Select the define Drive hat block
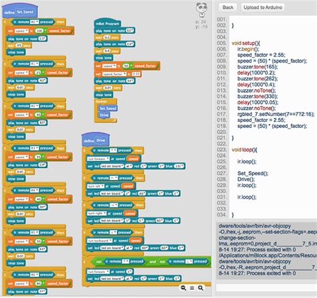Screen dimensions: 317x298 pyautogui.click(x=96, y=139)
